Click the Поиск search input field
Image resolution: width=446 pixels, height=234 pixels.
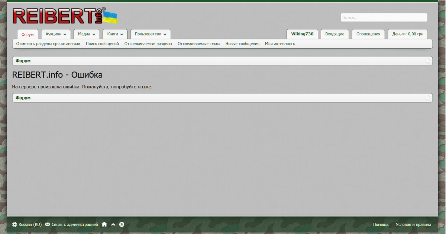(x=384, y=17)
